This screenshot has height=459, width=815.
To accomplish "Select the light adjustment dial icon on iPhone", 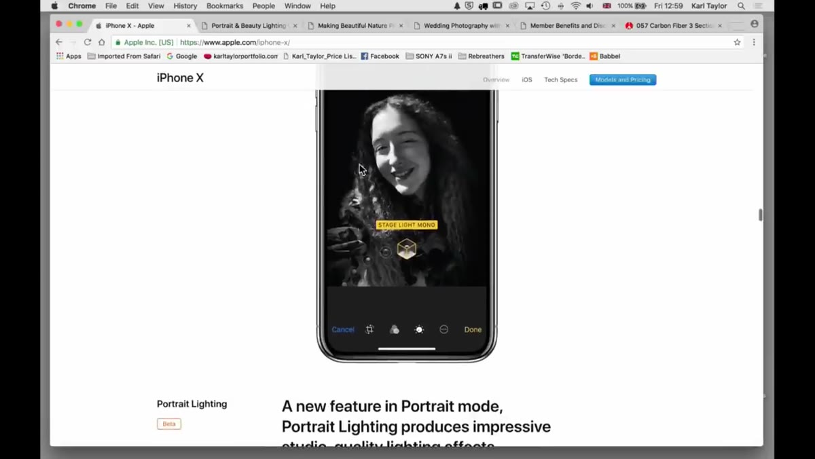I will 419,329.
